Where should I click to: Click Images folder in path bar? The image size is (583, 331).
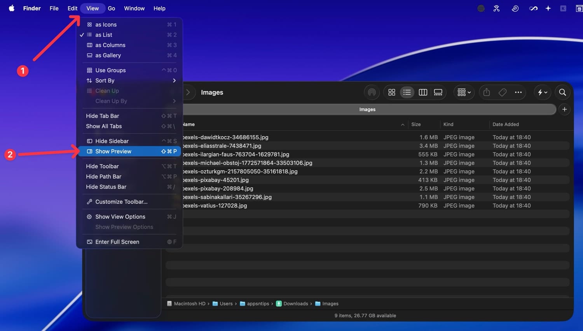326,304
